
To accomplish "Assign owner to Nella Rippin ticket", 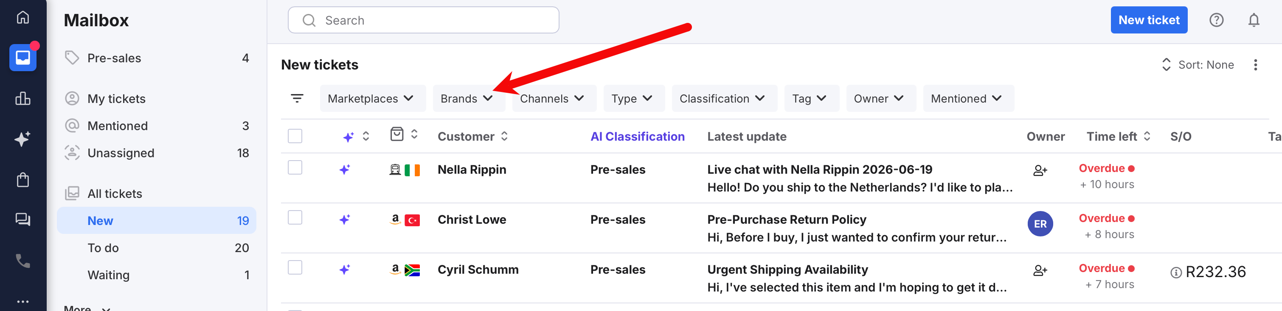I will (x=1040, y=170).
